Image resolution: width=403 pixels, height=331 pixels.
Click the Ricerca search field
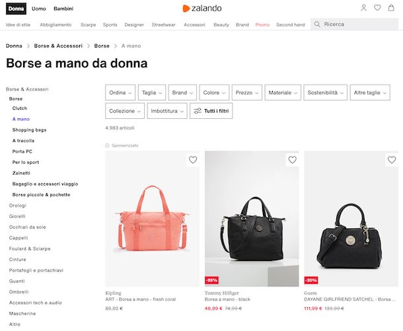(355, 24)
